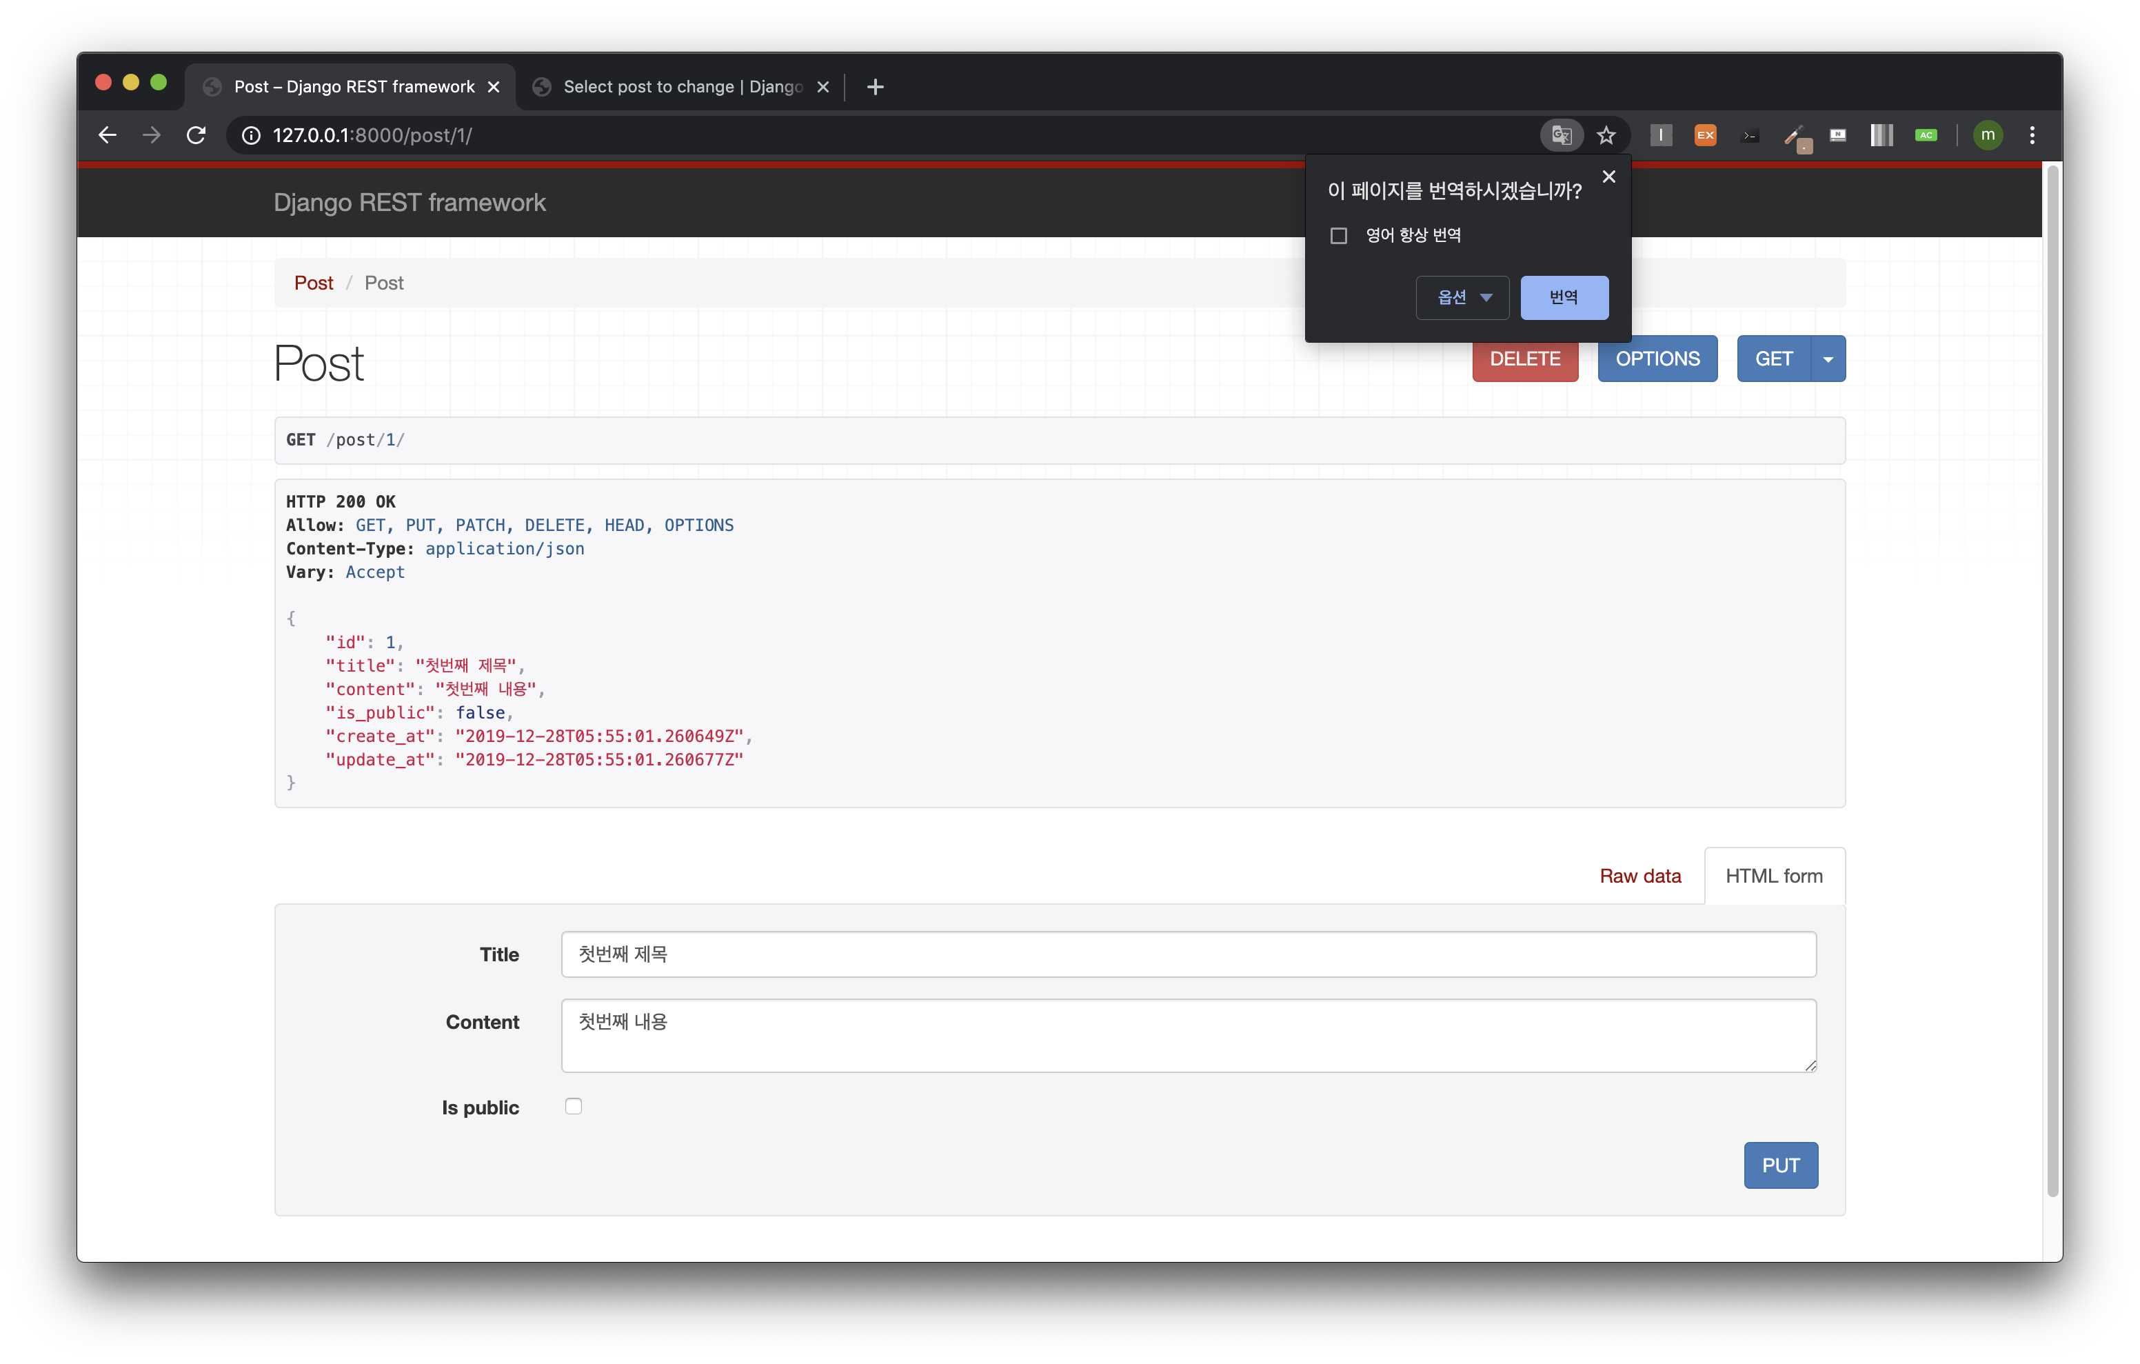Click the orange EX extension icon

click(1704, 135)
